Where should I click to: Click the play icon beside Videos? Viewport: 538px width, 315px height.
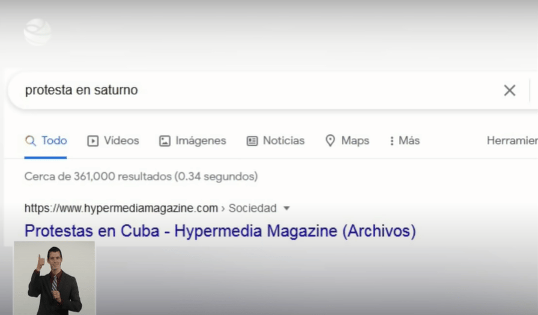(x=92, y=141)
